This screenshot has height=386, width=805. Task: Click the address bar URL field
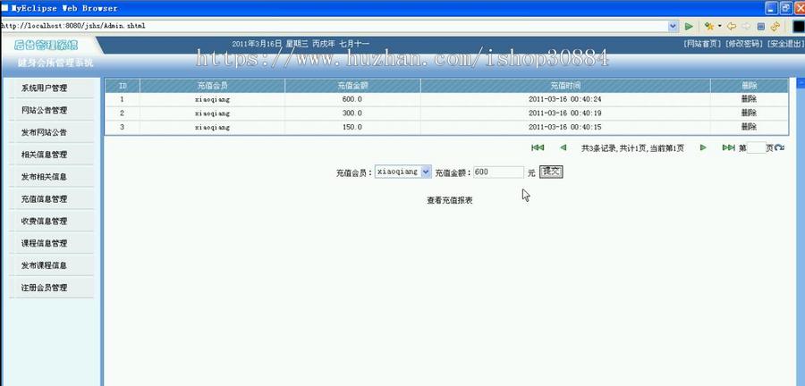(x=334, y=26)
